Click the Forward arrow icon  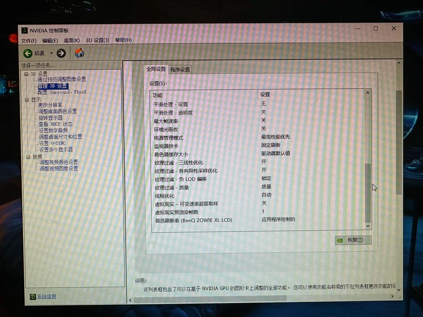pyautogui.click(x=61, y=53)
